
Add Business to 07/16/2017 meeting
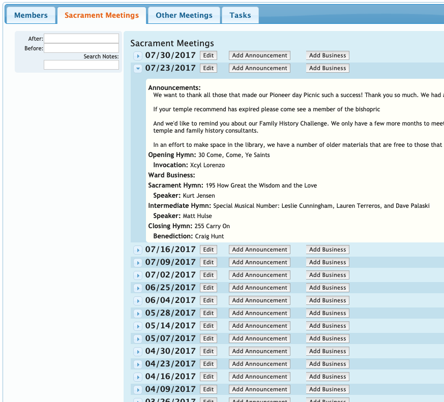click(x=328, y=250)
